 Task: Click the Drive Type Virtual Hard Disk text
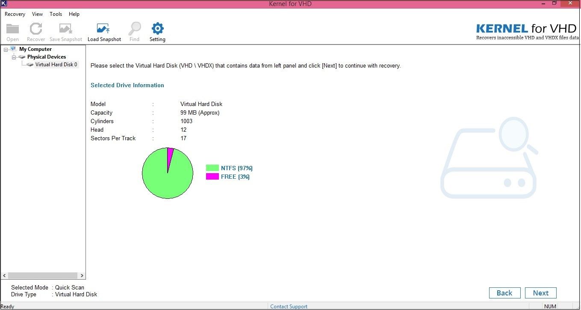76,294
